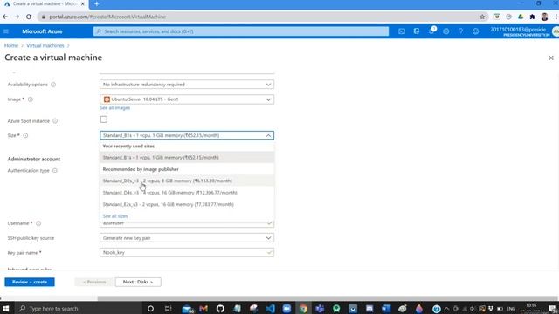Click the Next : Disks button
Screen dimensions: 559x314
138,282
